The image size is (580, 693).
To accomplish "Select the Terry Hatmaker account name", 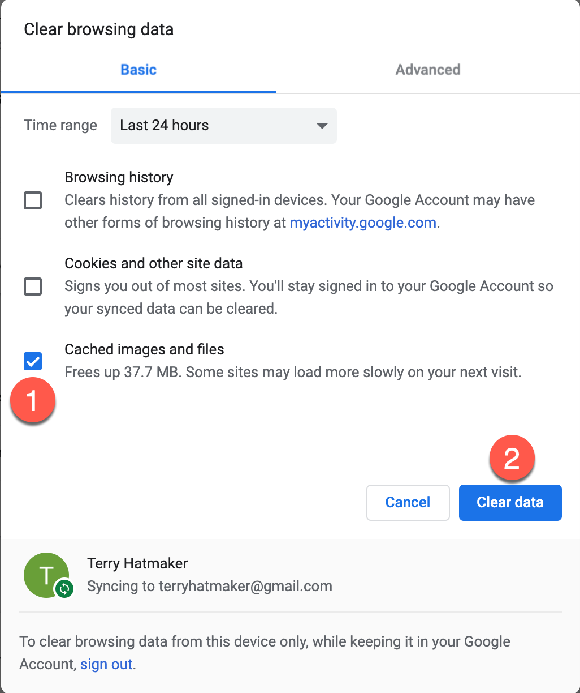I will point(137,563).
